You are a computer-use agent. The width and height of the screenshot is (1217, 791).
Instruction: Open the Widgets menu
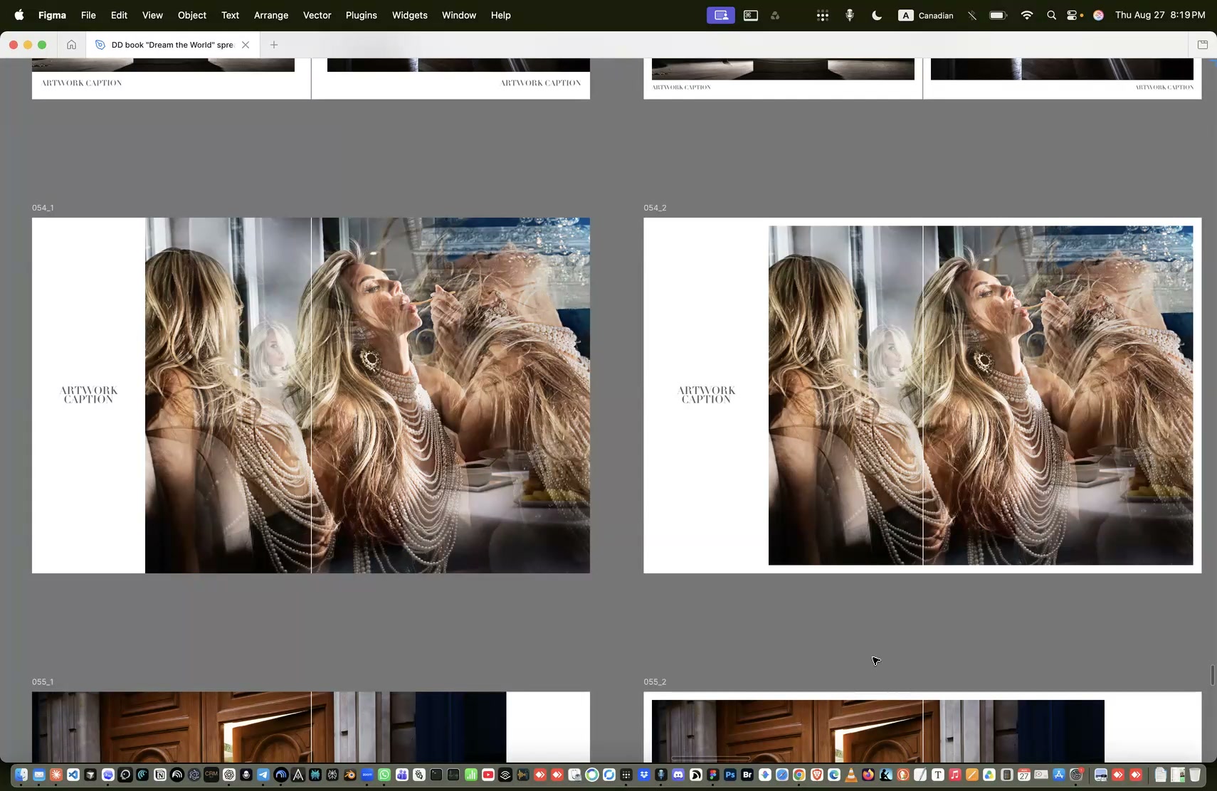point(410,15)
